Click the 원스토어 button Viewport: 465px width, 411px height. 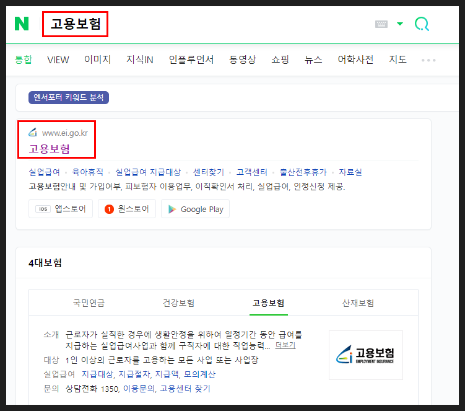(127, 209)
